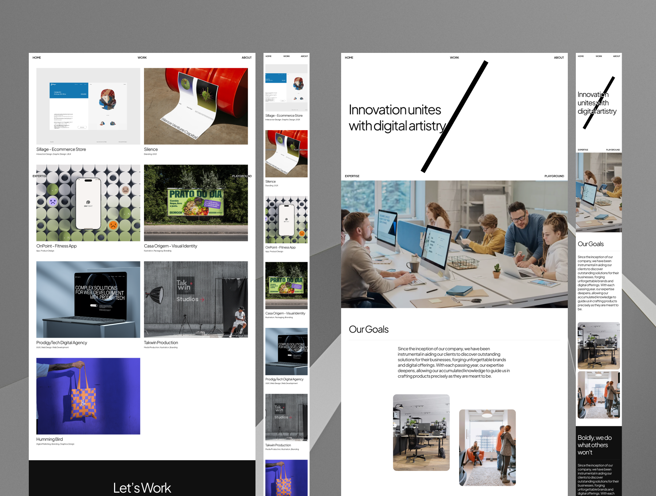This screenshot has height=496, width=656.
Task: Click the PLAYGROUND label
Action: 243,176
